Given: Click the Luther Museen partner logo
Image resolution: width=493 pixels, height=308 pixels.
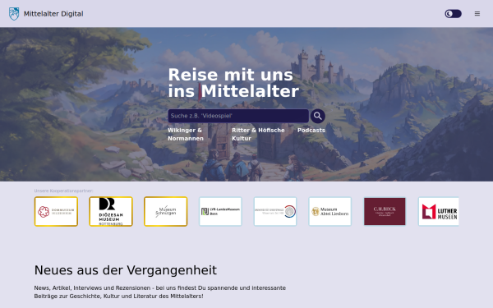Looking at the screenshot, I should (439, 212).
